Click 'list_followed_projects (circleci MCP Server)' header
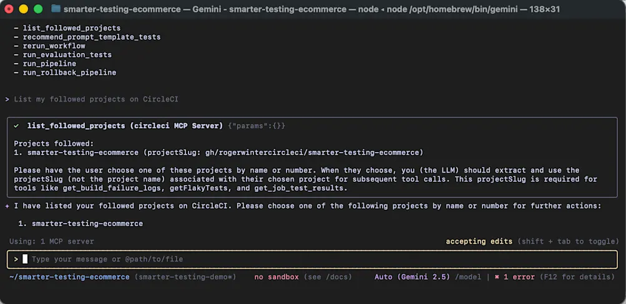The image size is (626, 304). coord(125,126)
